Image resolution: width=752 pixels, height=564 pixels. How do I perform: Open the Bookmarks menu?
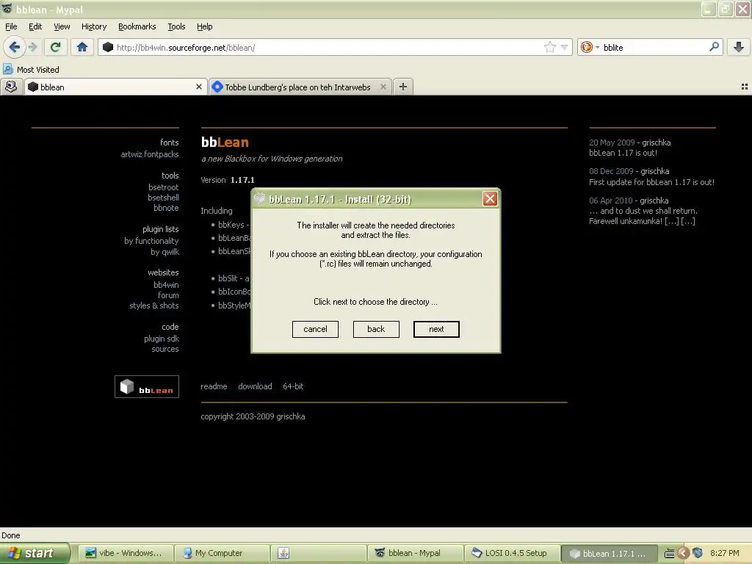(x=137, y=26)
